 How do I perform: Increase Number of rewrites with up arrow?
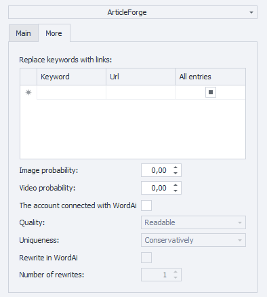176,272
